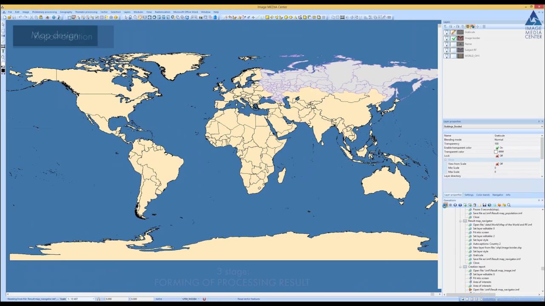Open the Buildings_flooded layer dropdown
The width and height of the screenshot is (545, 306).
(x=493, y=127)
